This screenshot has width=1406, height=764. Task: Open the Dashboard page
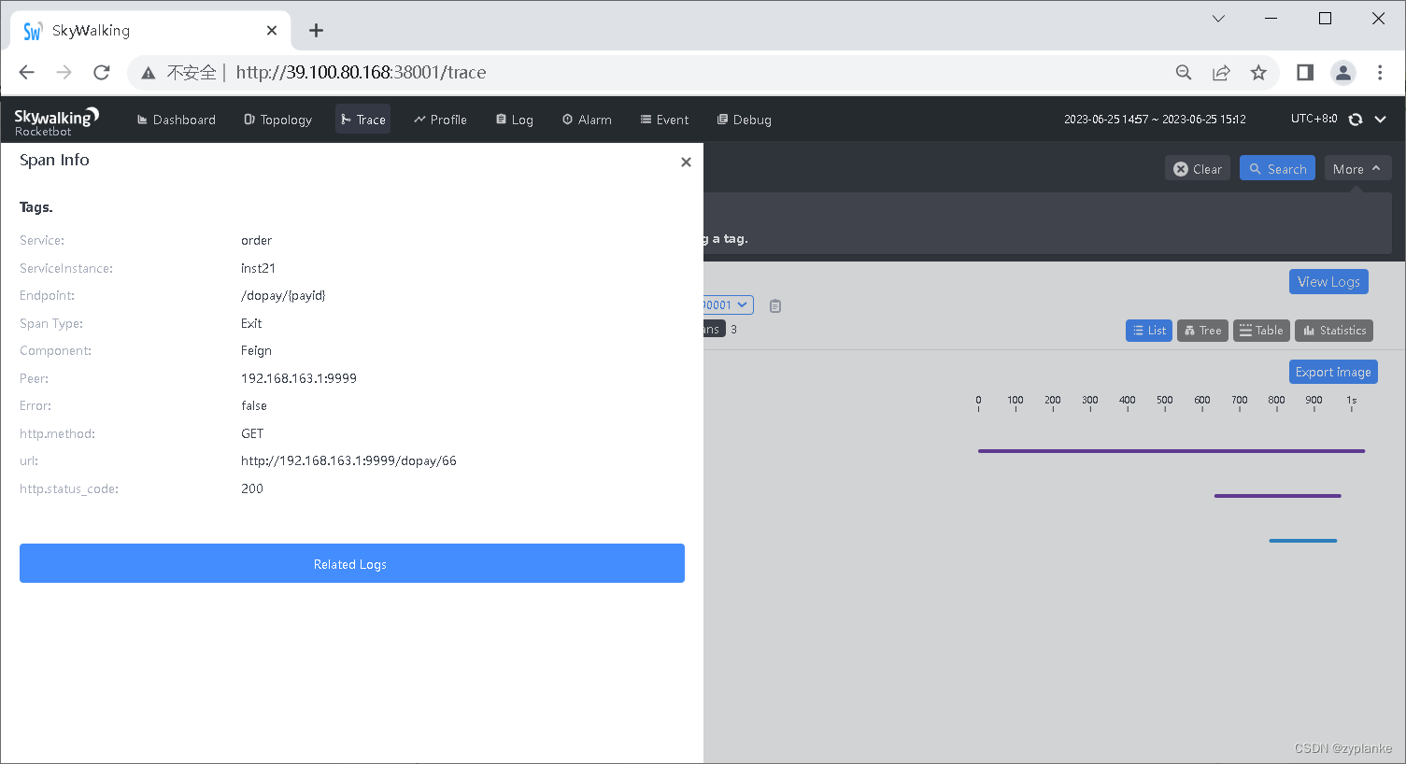[x=176, y=120]
